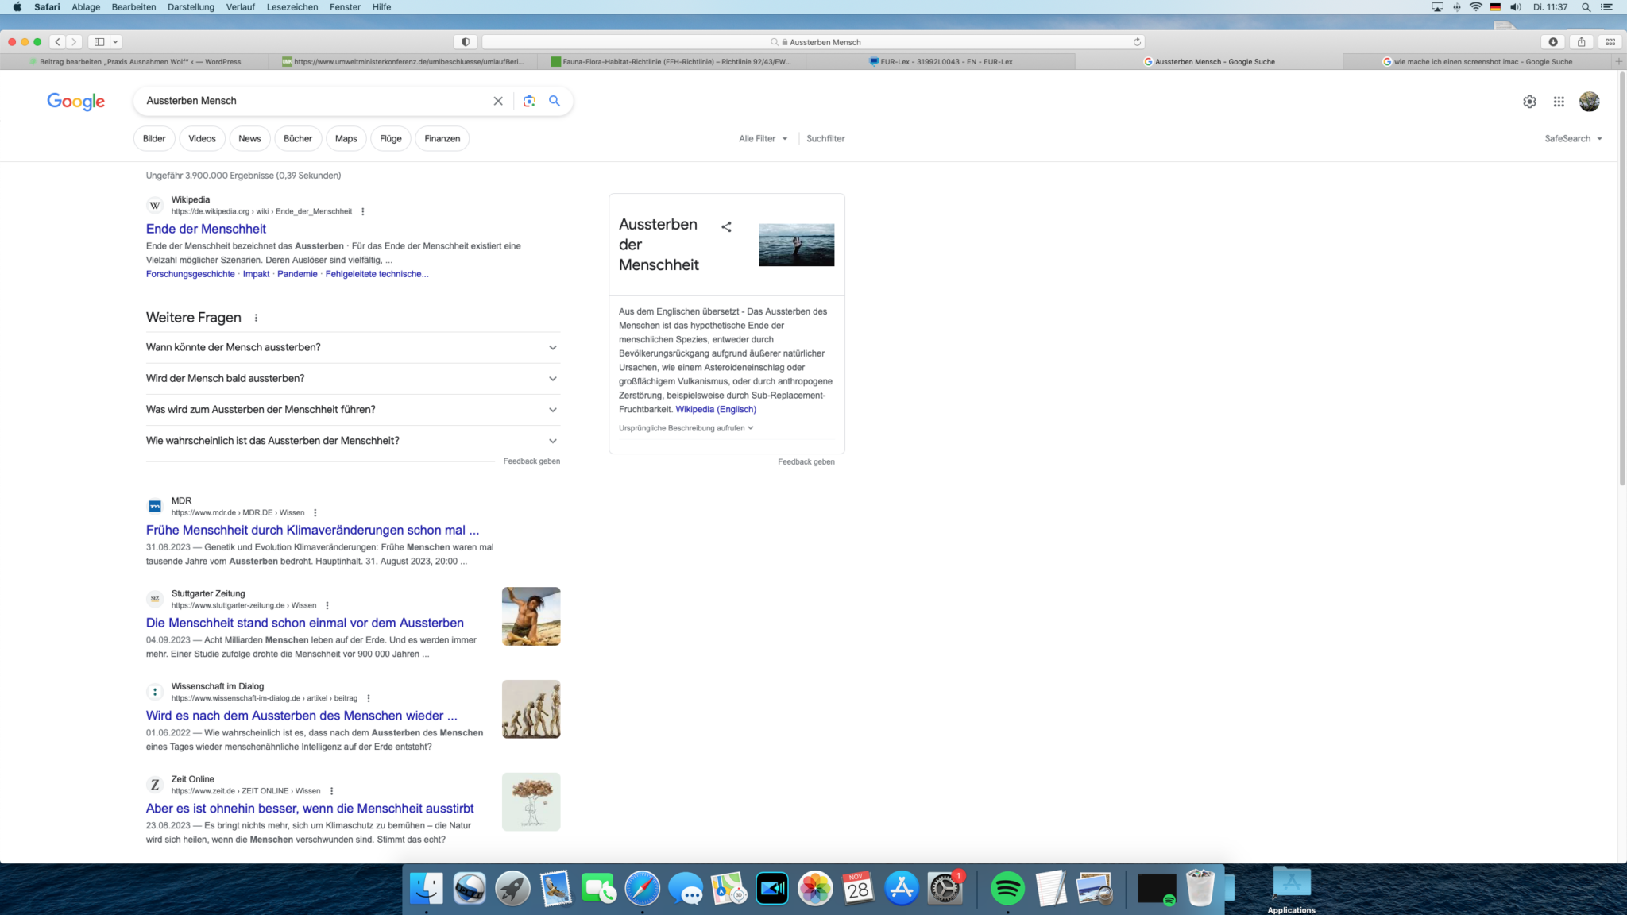Filter results by Maps
This screenshot has width=1627, height=915.
[x=346, y=138]
